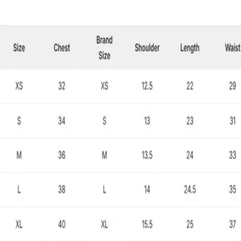Click XS in the Size column
Viewport: 241px width, 241px height.
19,86
